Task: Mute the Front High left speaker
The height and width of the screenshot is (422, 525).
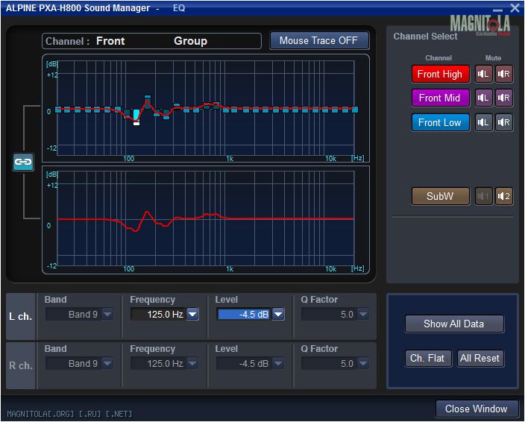Action: click(x=484, y=74)
